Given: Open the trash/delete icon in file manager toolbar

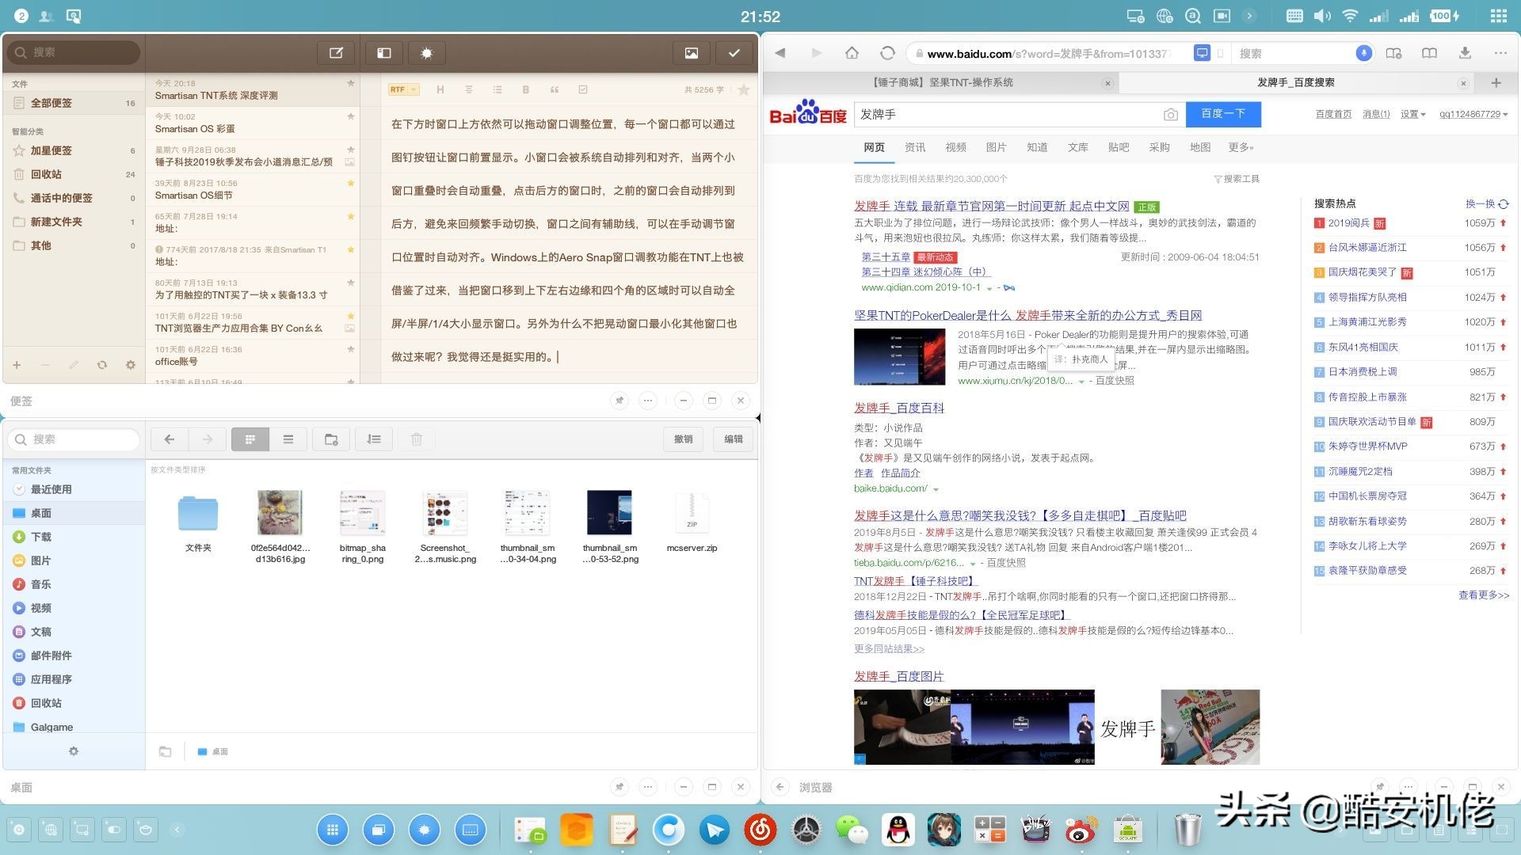Looking at the screenshot, I should [x=416, y=439].
